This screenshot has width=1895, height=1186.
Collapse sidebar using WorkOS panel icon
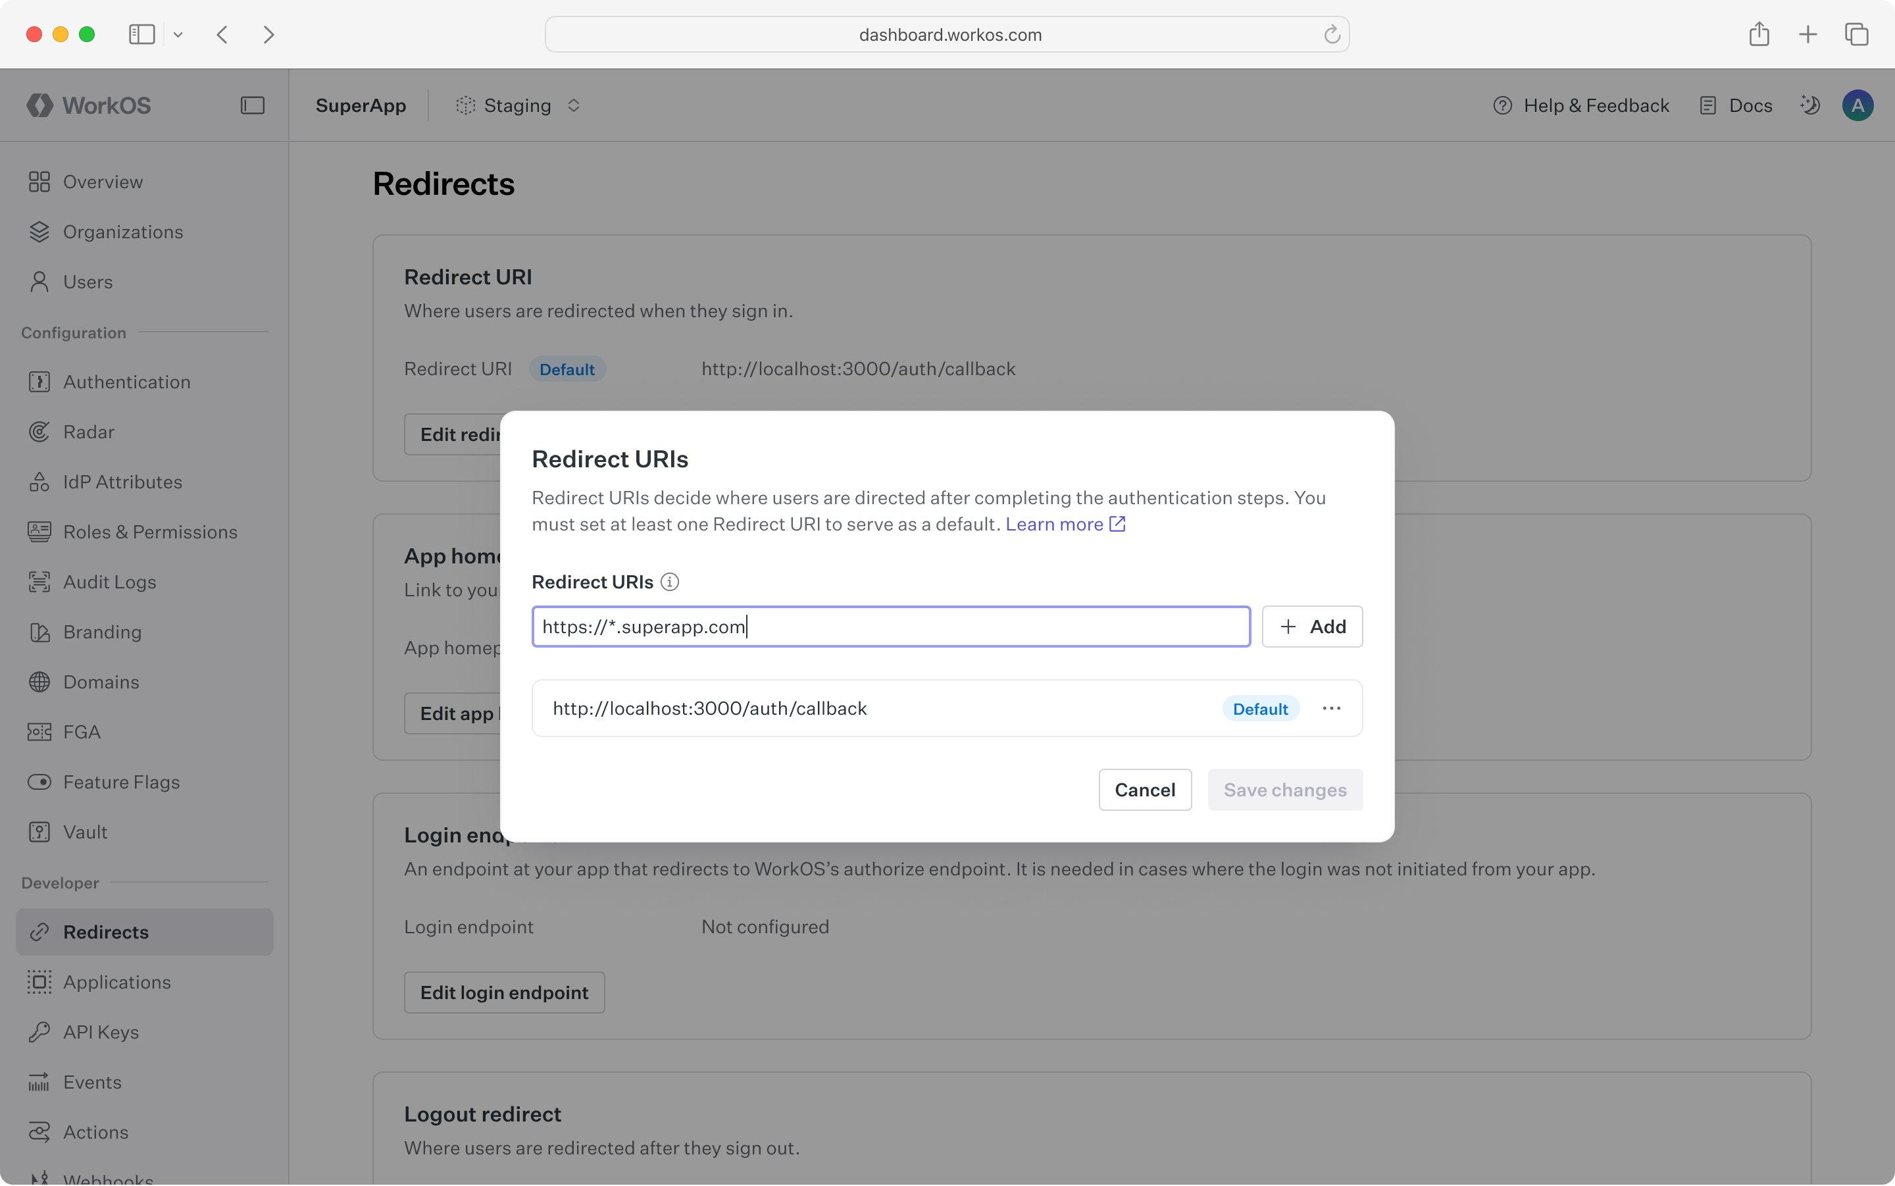click(x=253, y=105)
